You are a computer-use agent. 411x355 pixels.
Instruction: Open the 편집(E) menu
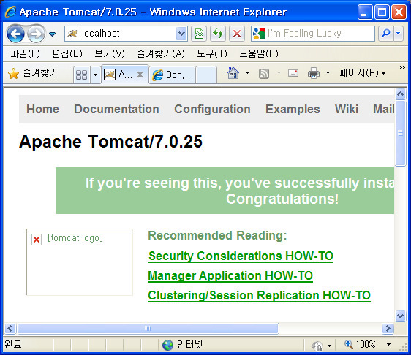pyautogui.click(x=67, y=53)
